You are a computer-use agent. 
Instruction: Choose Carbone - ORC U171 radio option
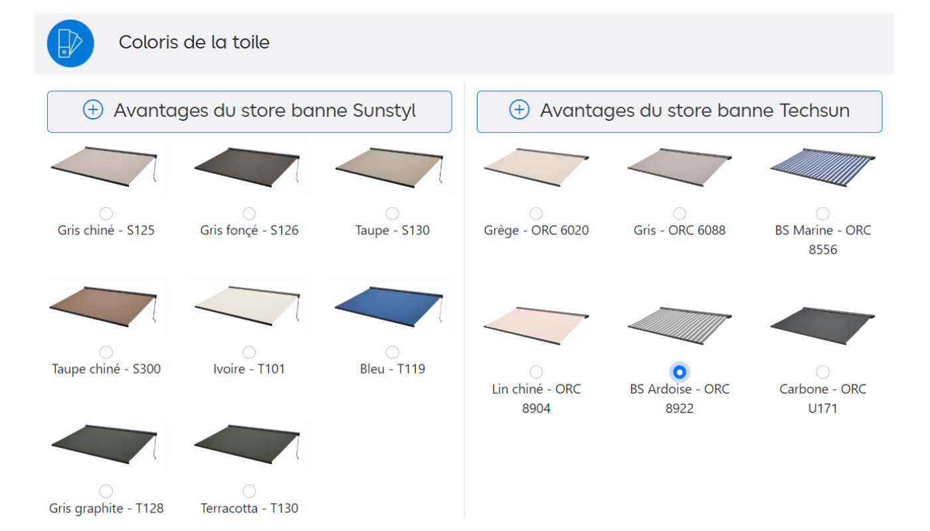pyautogui.click(x=823, y=372)
